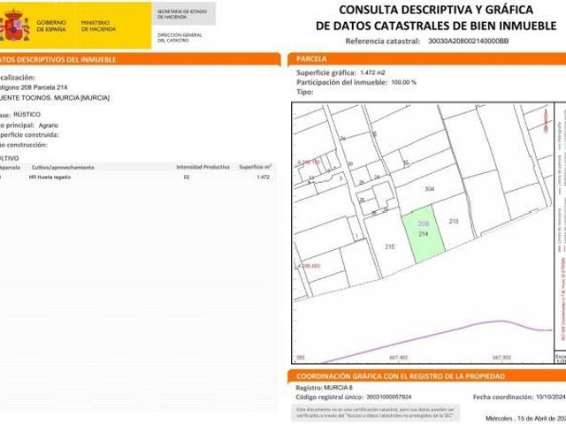Click the red 4.206.600 coordinate label
This screenshot has width=566, height=424.
(x=309, y=266)
